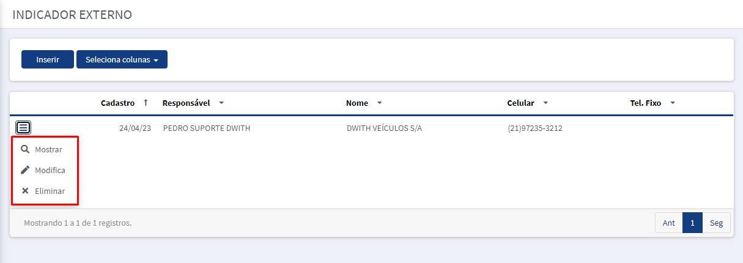Sort by Cadastro using the up arrow
This screenshot has height=263, width=743.
click(146, 103)
